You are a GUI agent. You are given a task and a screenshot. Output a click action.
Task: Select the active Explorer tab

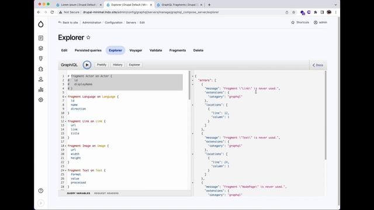point(116,50)
